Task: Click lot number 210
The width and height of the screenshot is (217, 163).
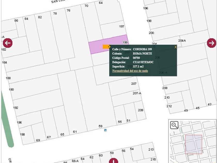Action: (167, 98)
